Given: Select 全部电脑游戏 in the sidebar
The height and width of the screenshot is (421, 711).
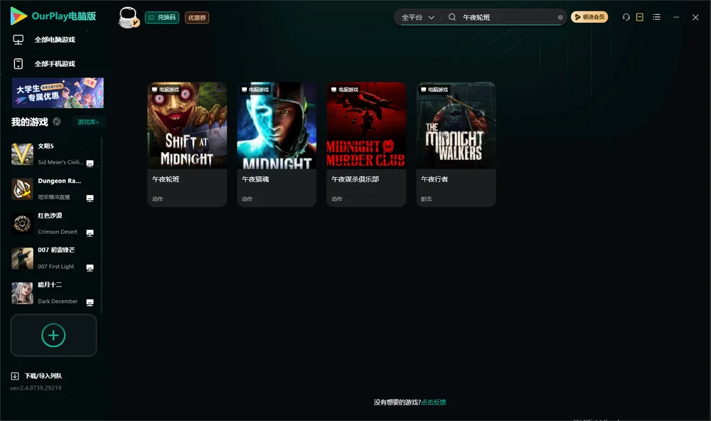Looking at the screenshot, I should (55, 40).
